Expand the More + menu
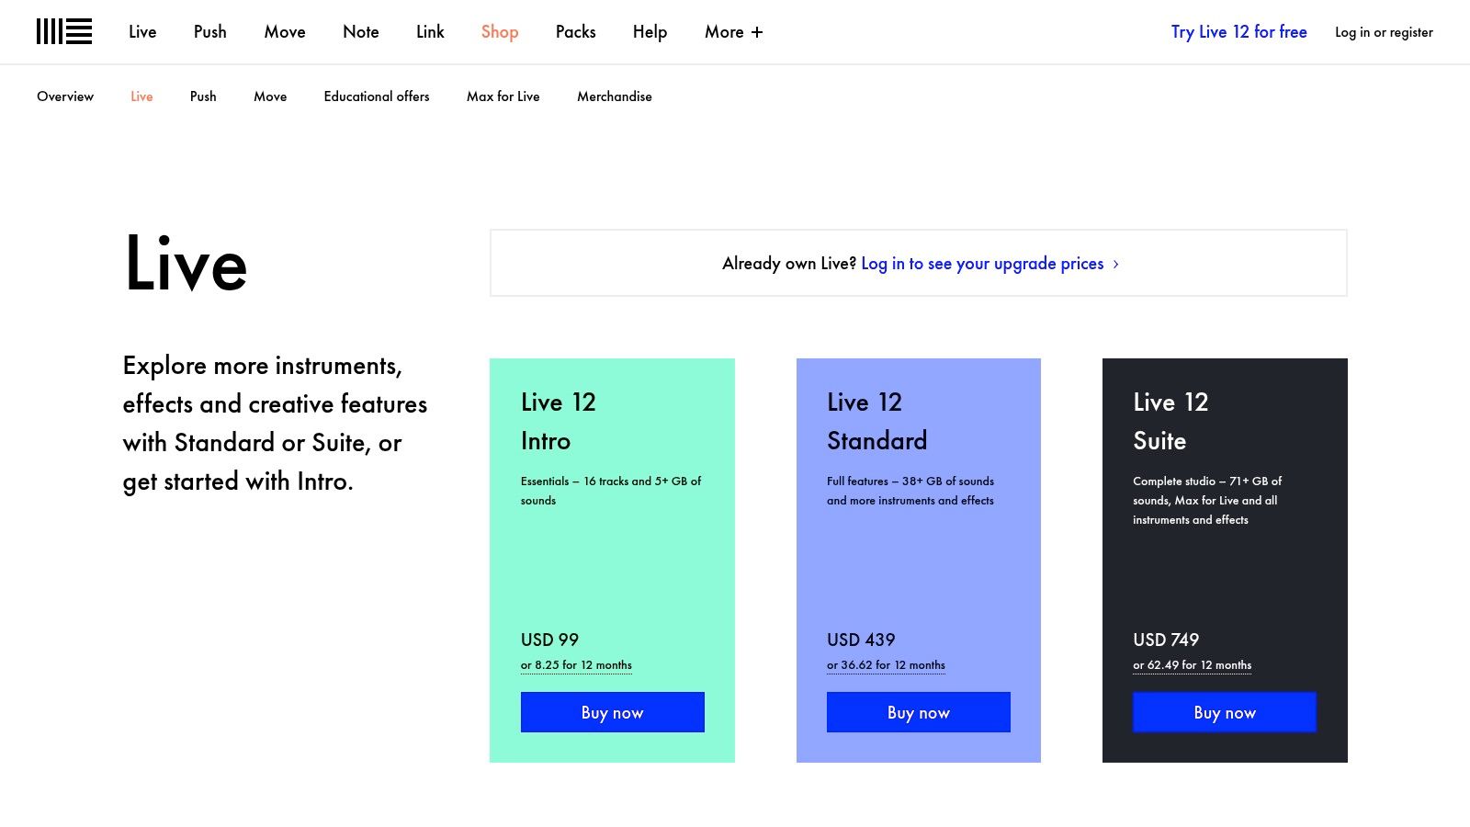The width and height of the screenshot is (1470, 827). [x=733, y=32]
